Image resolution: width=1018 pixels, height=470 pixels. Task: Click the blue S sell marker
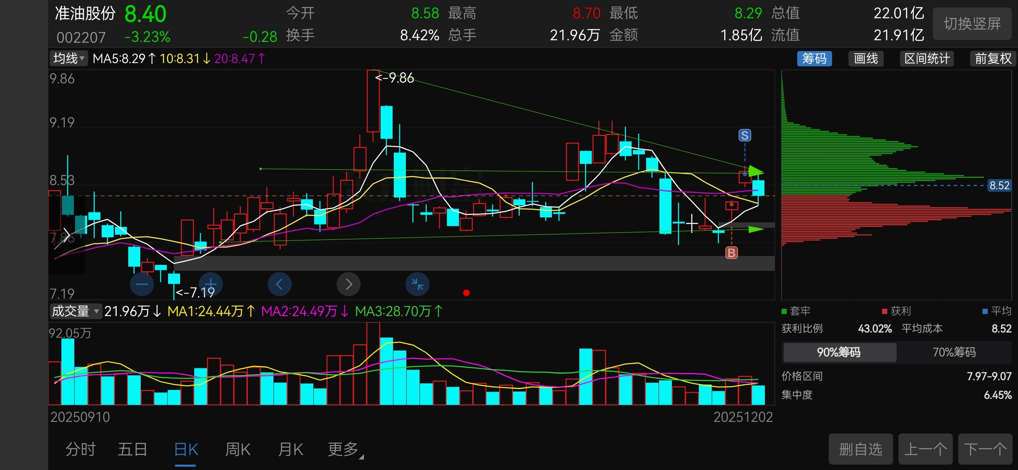click(x=745, y=135)
